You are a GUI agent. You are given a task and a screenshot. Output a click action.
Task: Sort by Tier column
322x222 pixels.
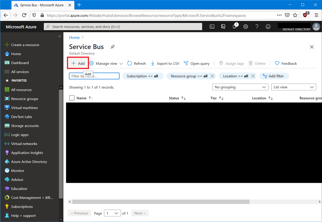click(x=217, y=98)
